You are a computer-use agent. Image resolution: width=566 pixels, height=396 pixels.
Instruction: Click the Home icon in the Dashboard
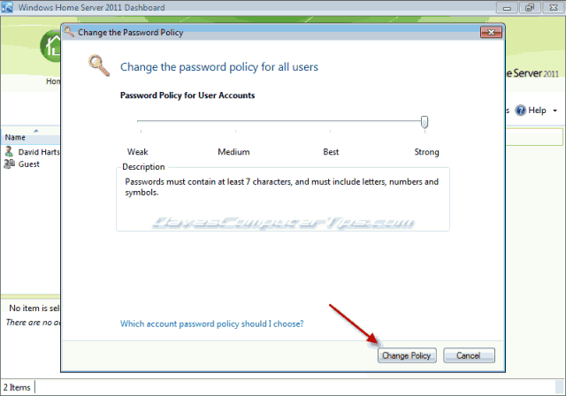50,46
